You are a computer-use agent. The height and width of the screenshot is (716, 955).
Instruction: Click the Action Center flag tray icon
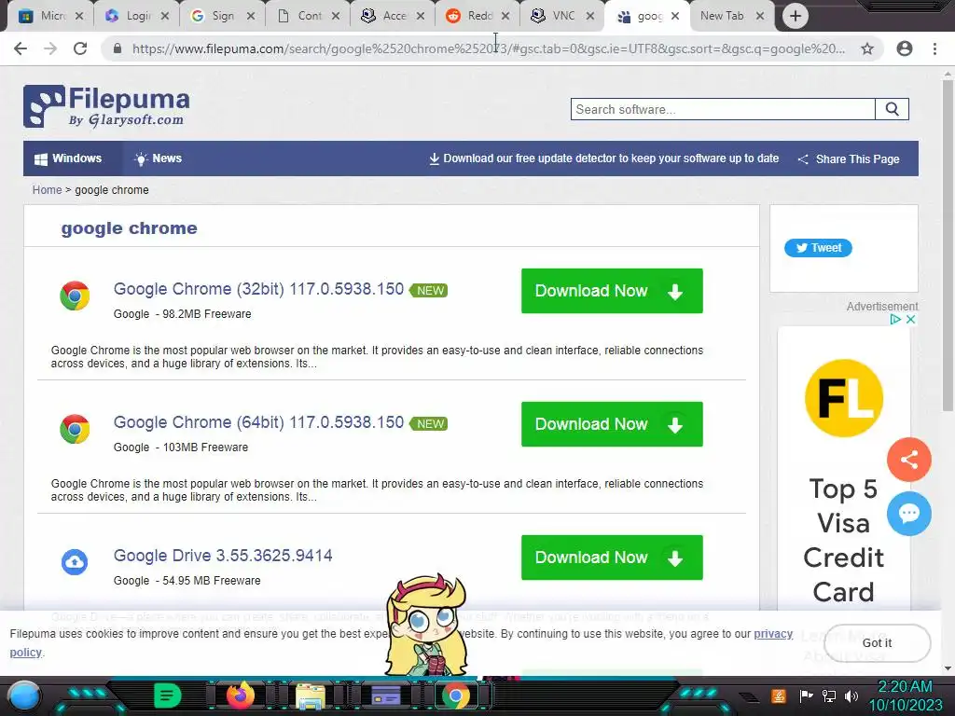click(x=807, y=695)
